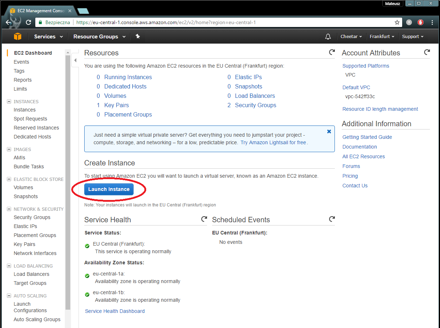The image size is (440, 328).
Task: Bookmark page with the star icon
Action: coord(397,22)
